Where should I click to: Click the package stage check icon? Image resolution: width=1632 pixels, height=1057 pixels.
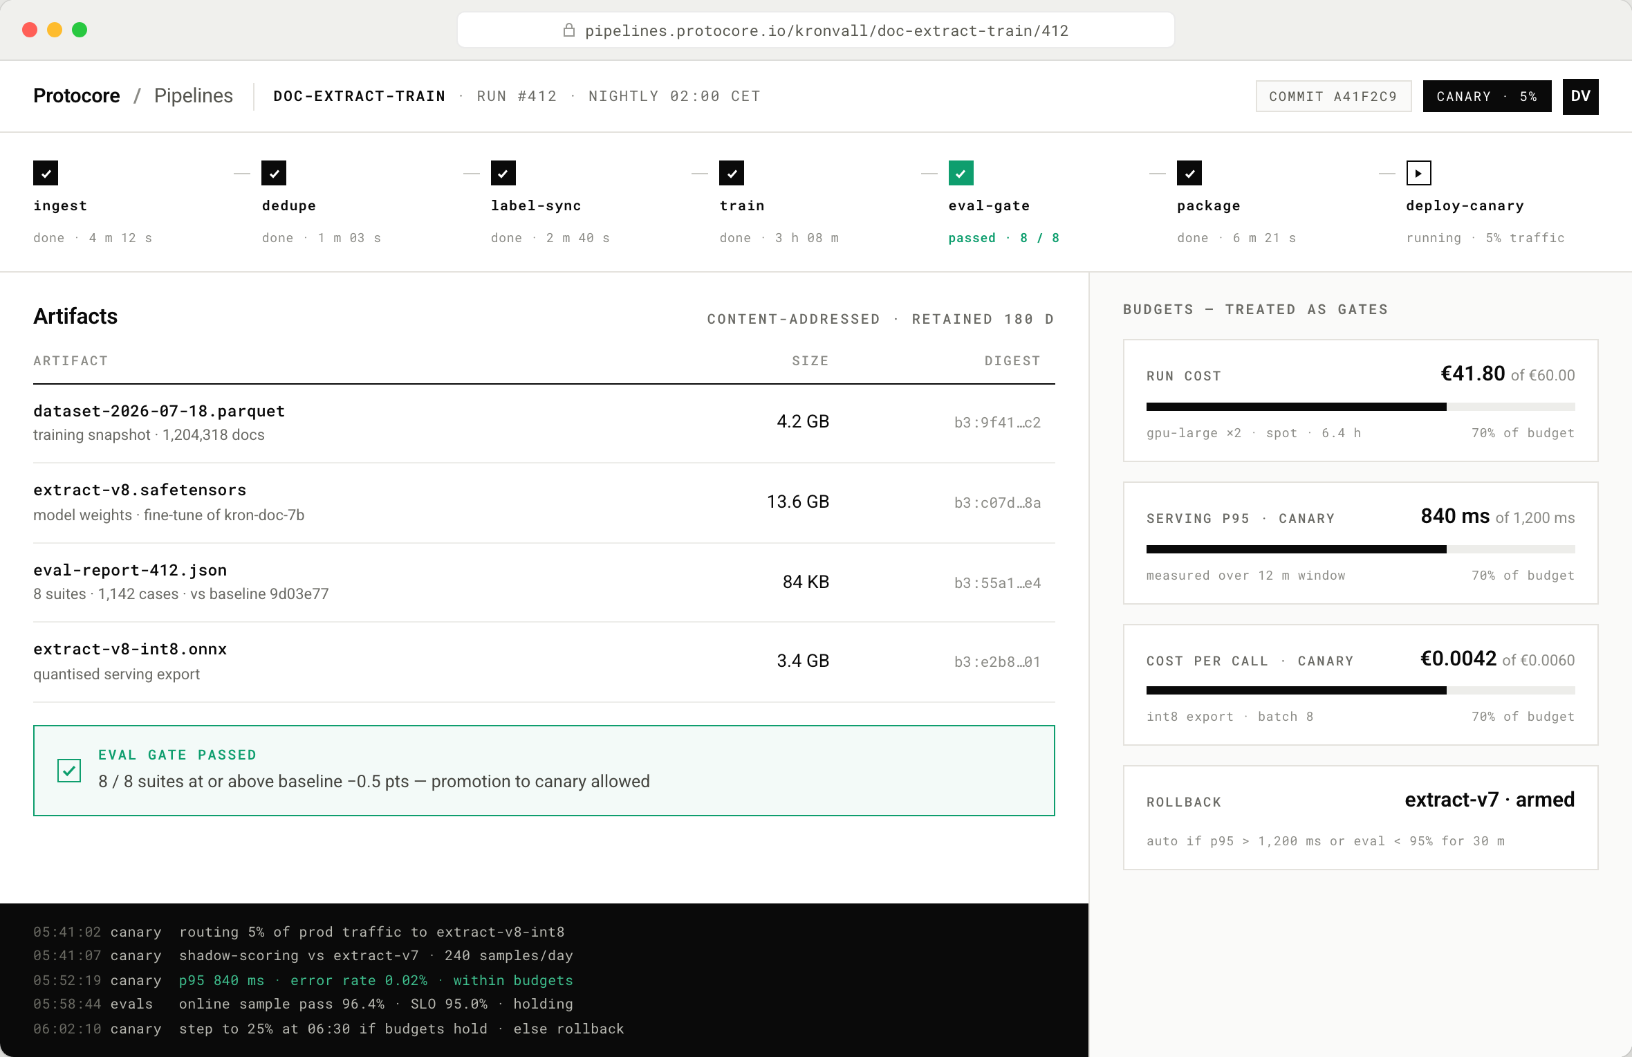point(1189,173)
